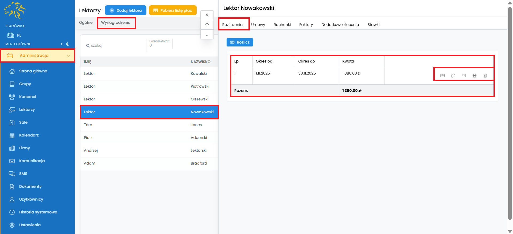This screenshot has width=513, height=234.
Task: Go to next lecturer with down arrow
Action: point(207,34)
